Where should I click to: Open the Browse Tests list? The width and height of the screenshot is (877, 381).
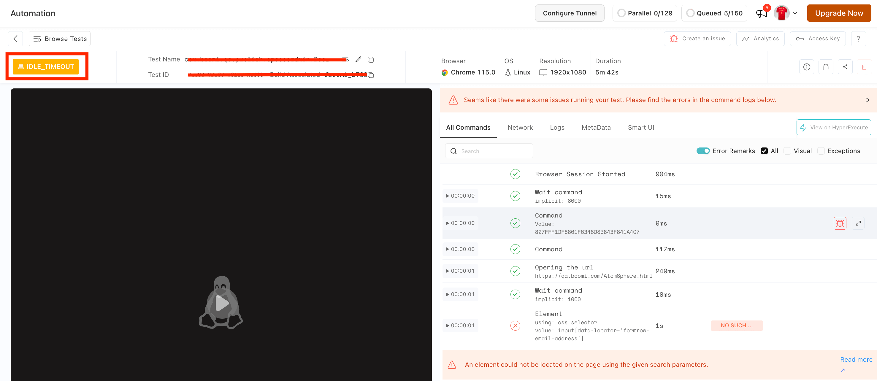(x=60, y=39)
